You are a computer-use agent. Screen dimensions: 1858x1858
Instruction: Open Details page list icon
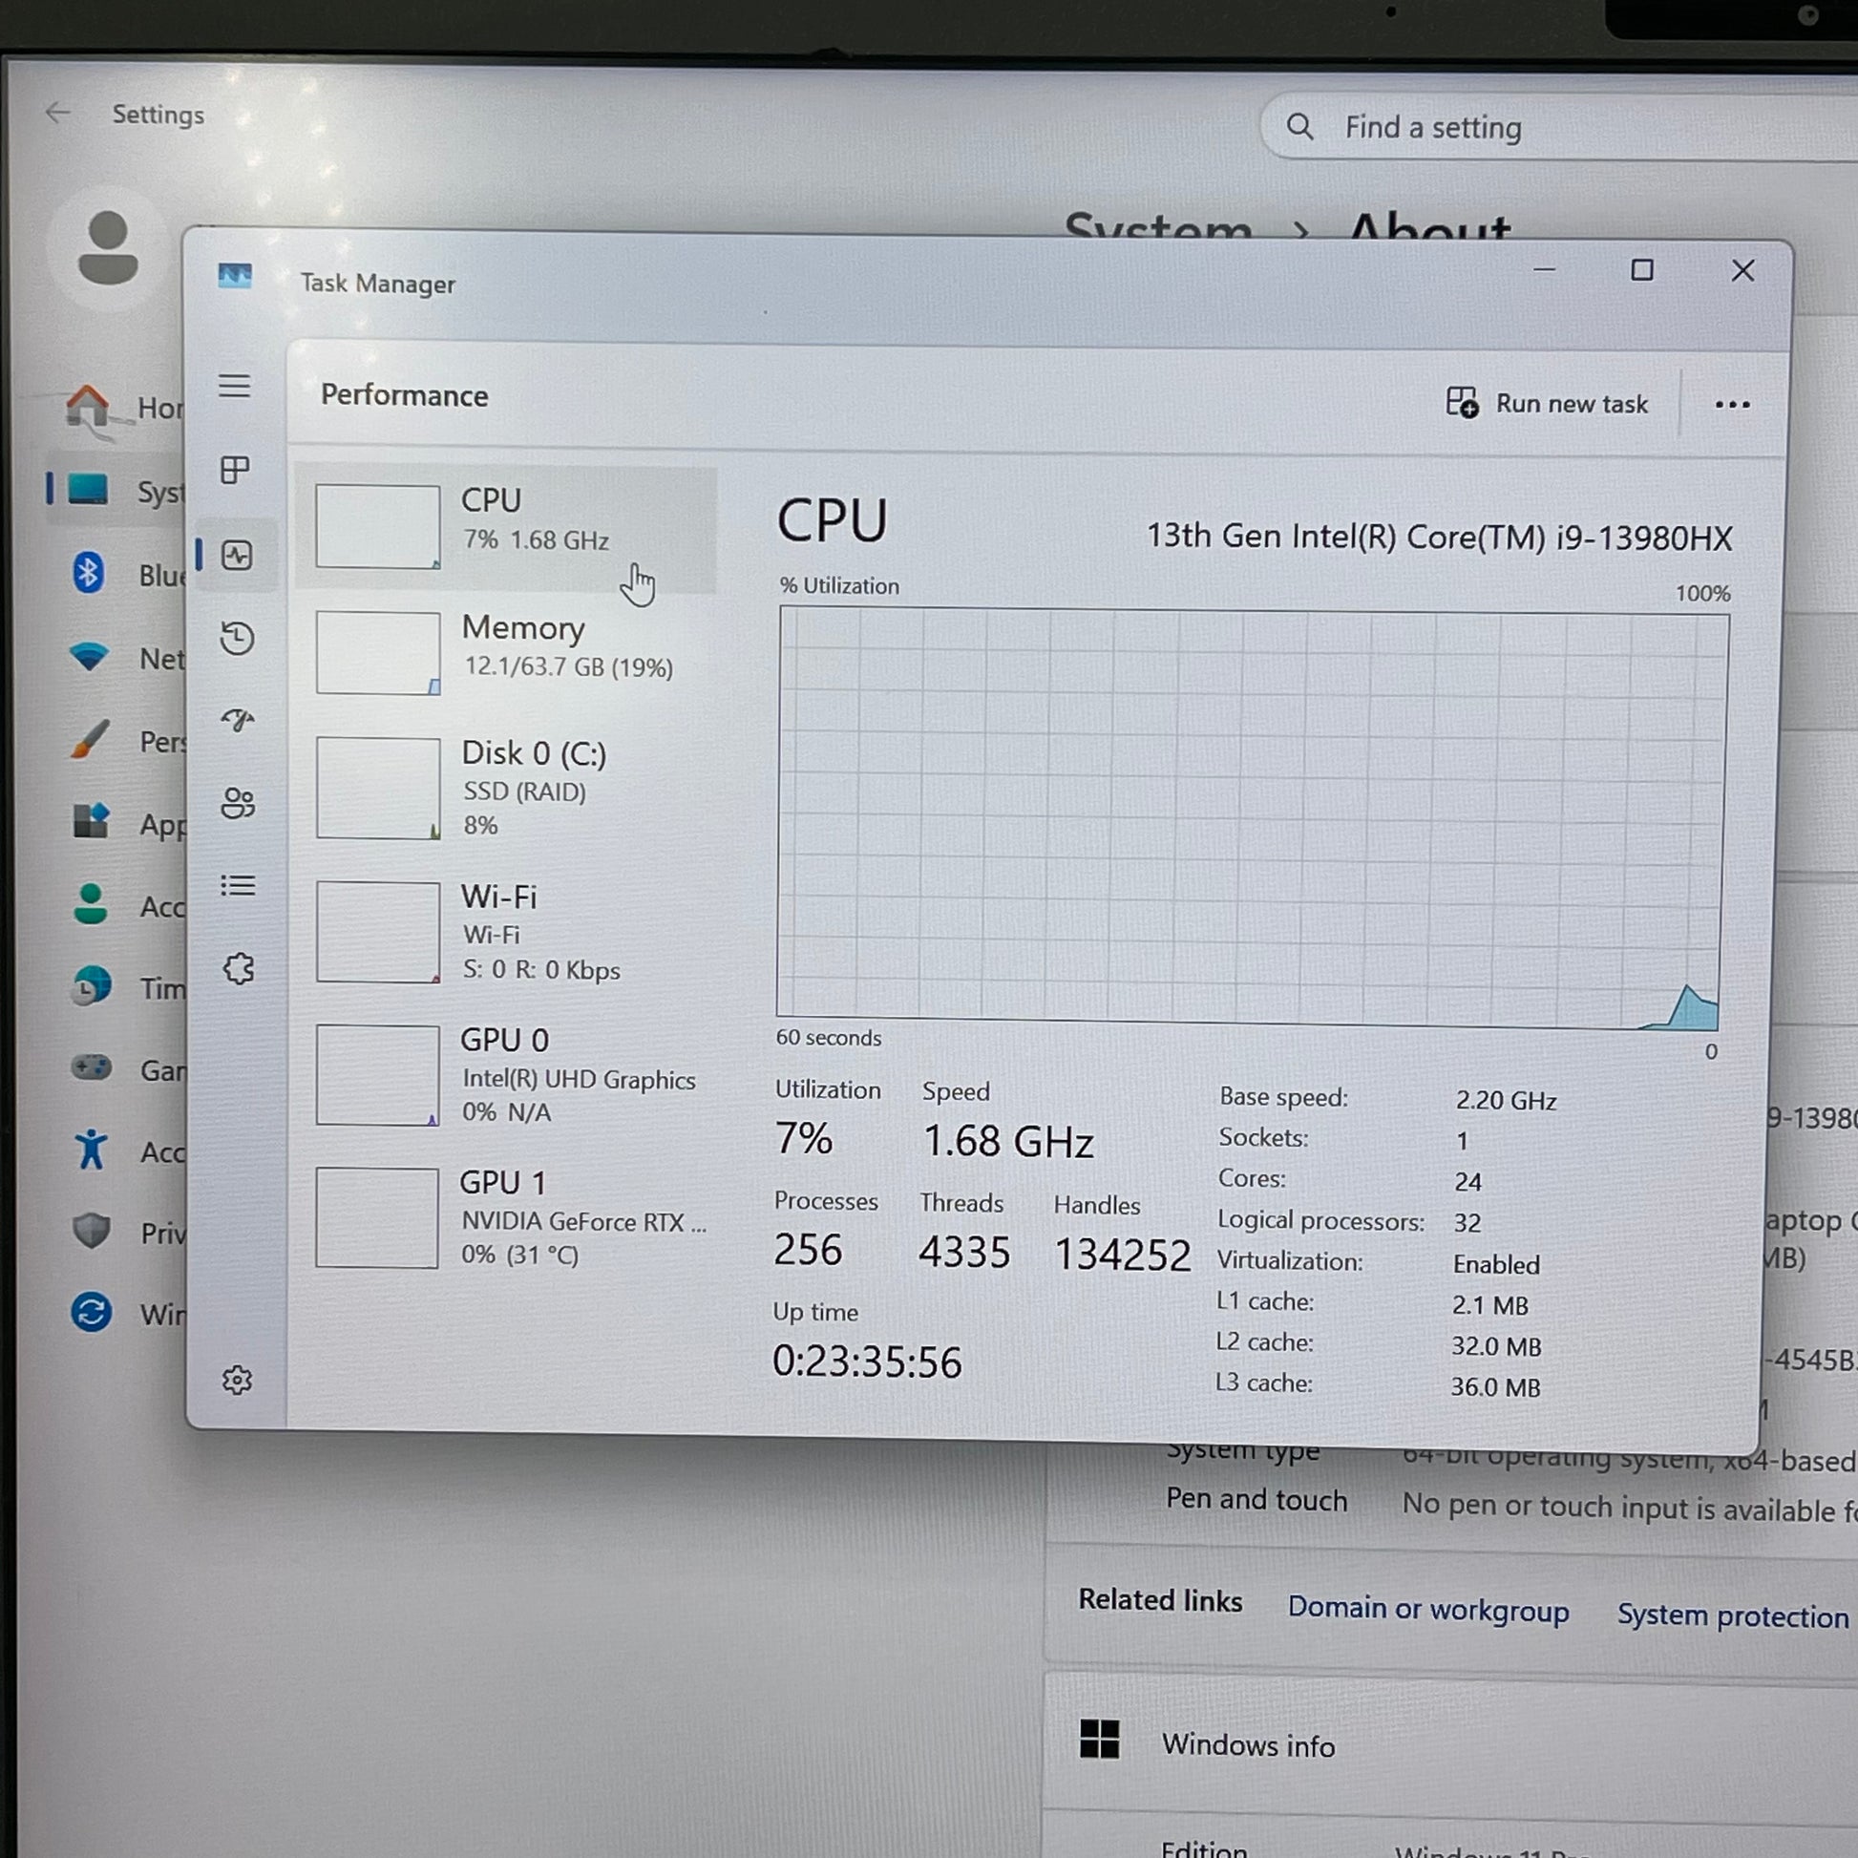(238, 885)
